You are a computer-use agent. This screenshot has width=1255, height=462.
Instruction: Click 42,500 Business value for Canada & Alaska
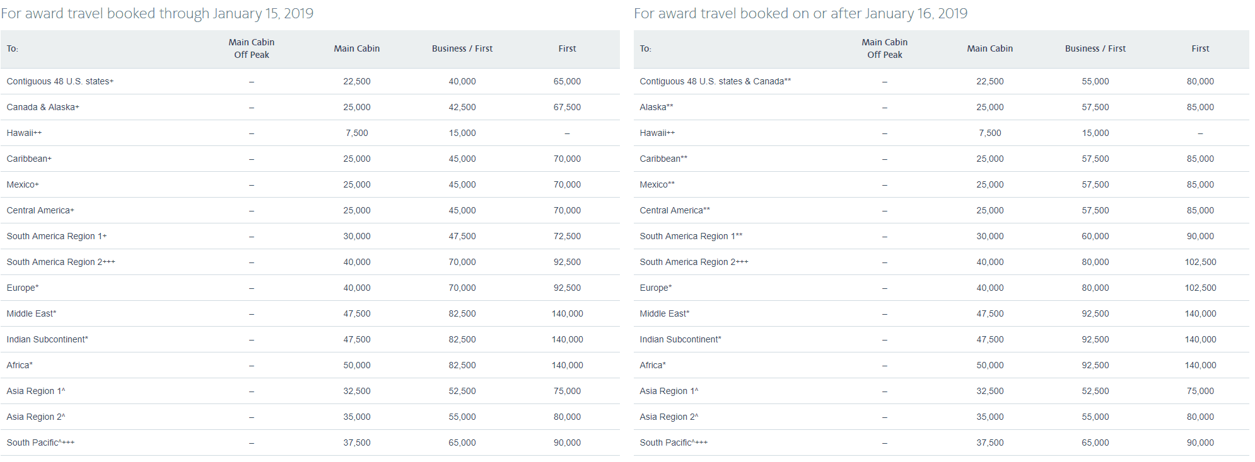(x=462, y=107)
